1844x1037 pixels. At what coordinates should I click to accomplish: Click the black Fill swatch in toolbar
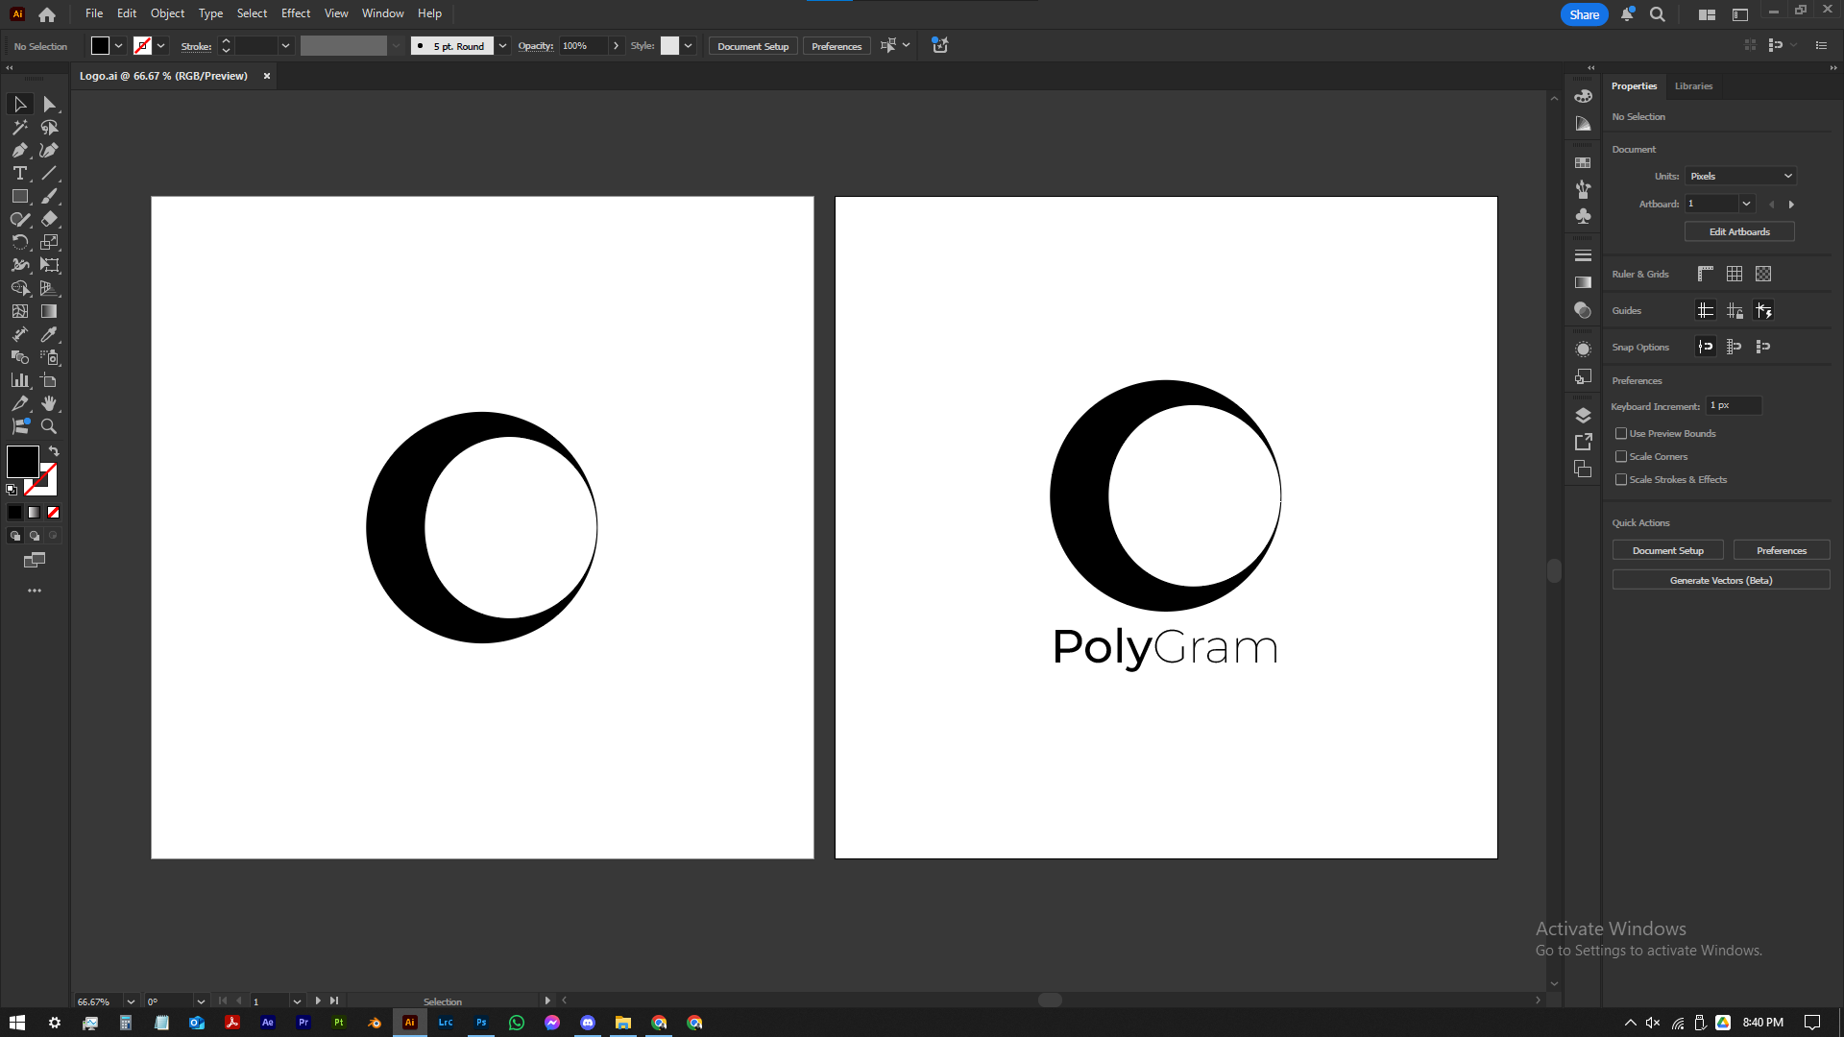23,462
